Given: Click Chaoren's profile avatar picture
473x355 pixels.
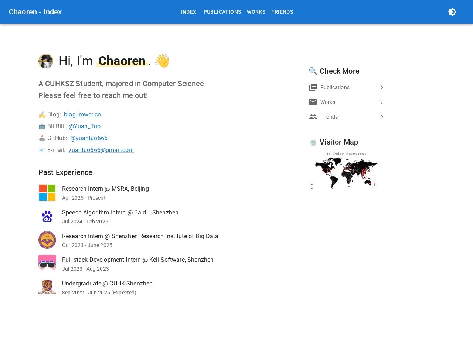Looking at the screenshot, I should pyautogui.click(x=46, y=61).
